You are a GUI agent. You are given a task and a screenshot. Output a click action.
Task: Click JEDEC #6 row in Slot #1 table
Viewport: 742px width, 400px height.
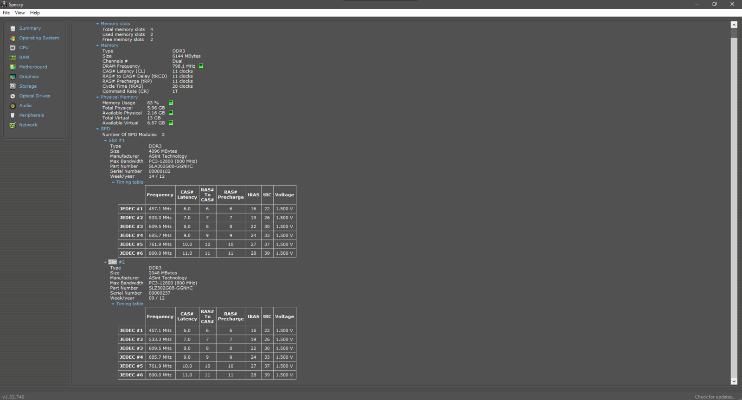pyautogui.click(x=207, y=253)
